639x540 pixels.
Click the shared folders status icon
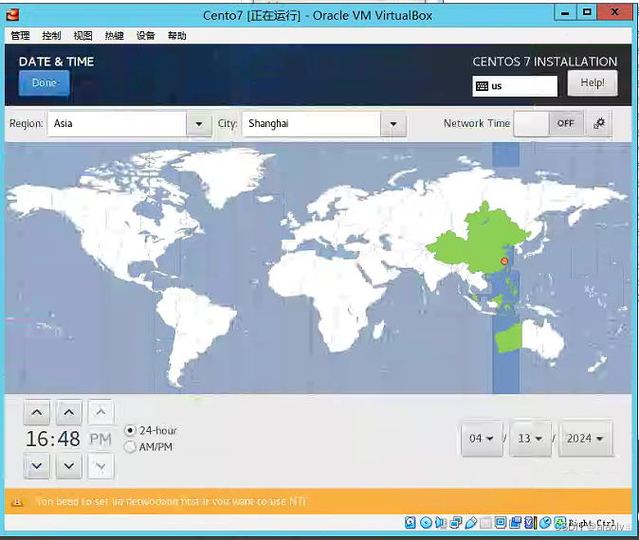[485, 523]
